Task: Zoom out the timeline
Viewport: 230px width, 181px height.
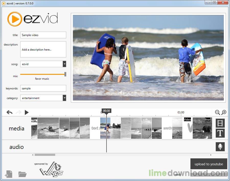Action: [x=217, y=113]
